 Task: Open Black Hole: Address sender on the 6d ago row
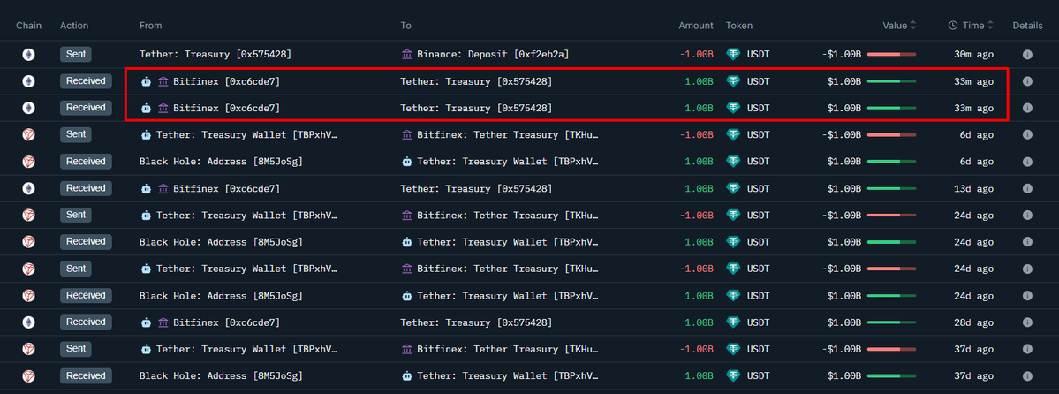[x=221, y=162]
